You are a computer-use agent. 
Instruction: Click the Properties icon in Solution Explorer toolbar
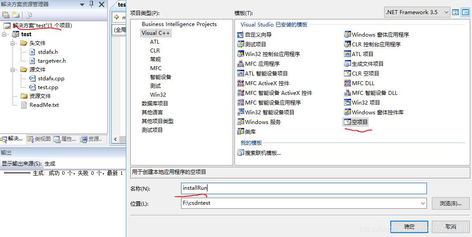tap(5, 15)
